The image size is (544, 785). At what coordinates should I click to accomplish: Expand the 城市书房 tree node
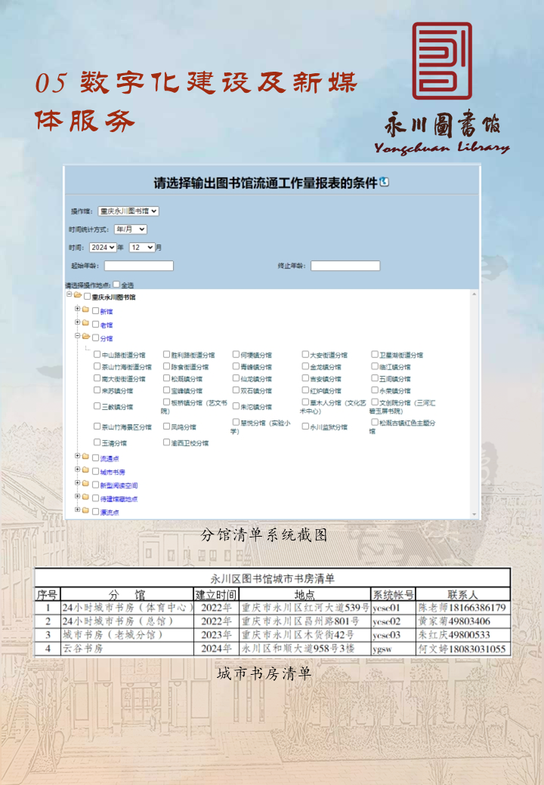(x=77, y=469)
